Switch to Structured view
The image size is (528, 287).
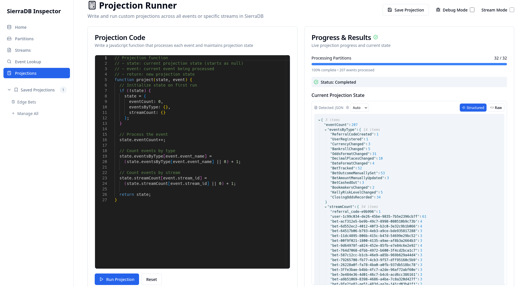[473, 108]
